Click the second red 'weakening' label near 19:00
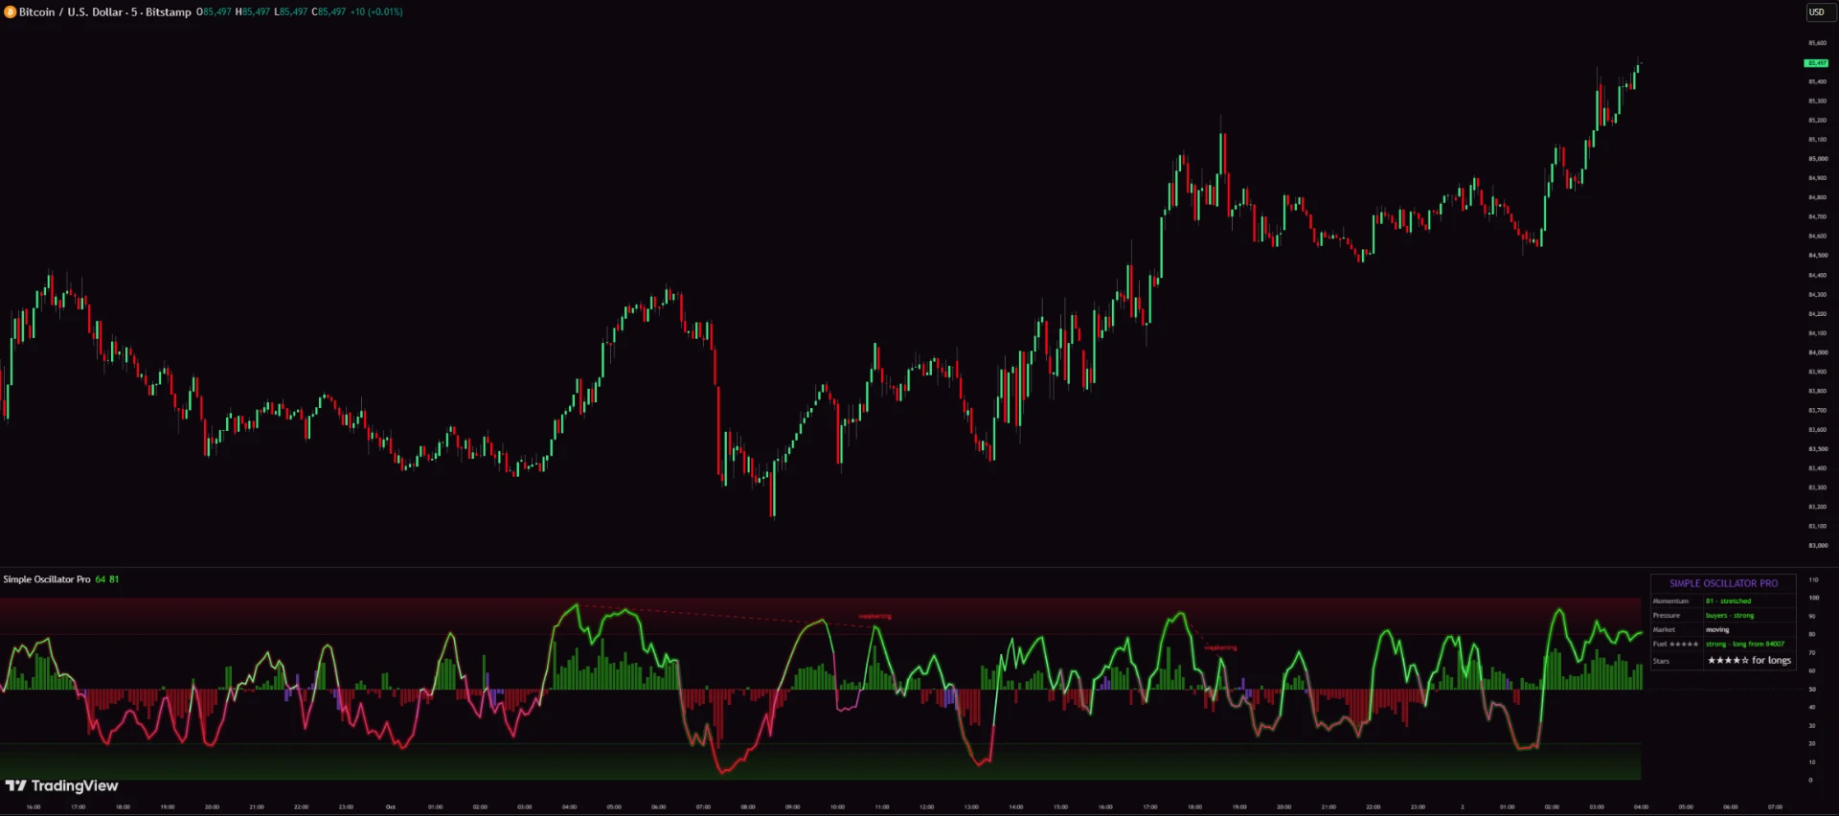1839x816 pixels. [x=1220, y=648]
